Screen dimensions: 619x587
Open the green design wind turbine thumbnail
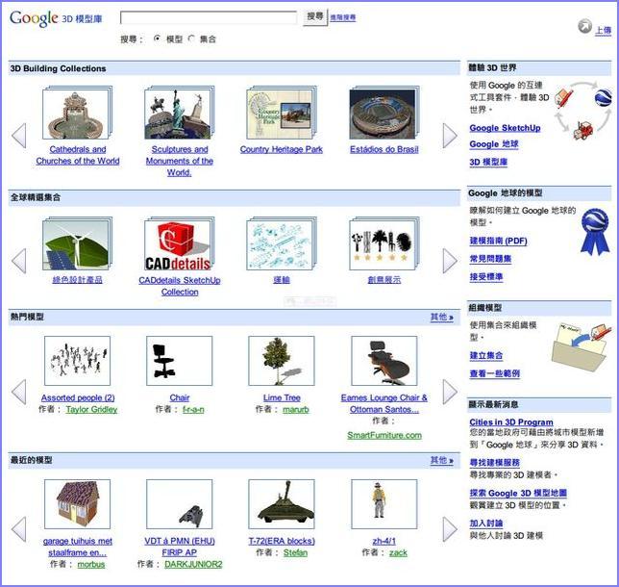77,243
